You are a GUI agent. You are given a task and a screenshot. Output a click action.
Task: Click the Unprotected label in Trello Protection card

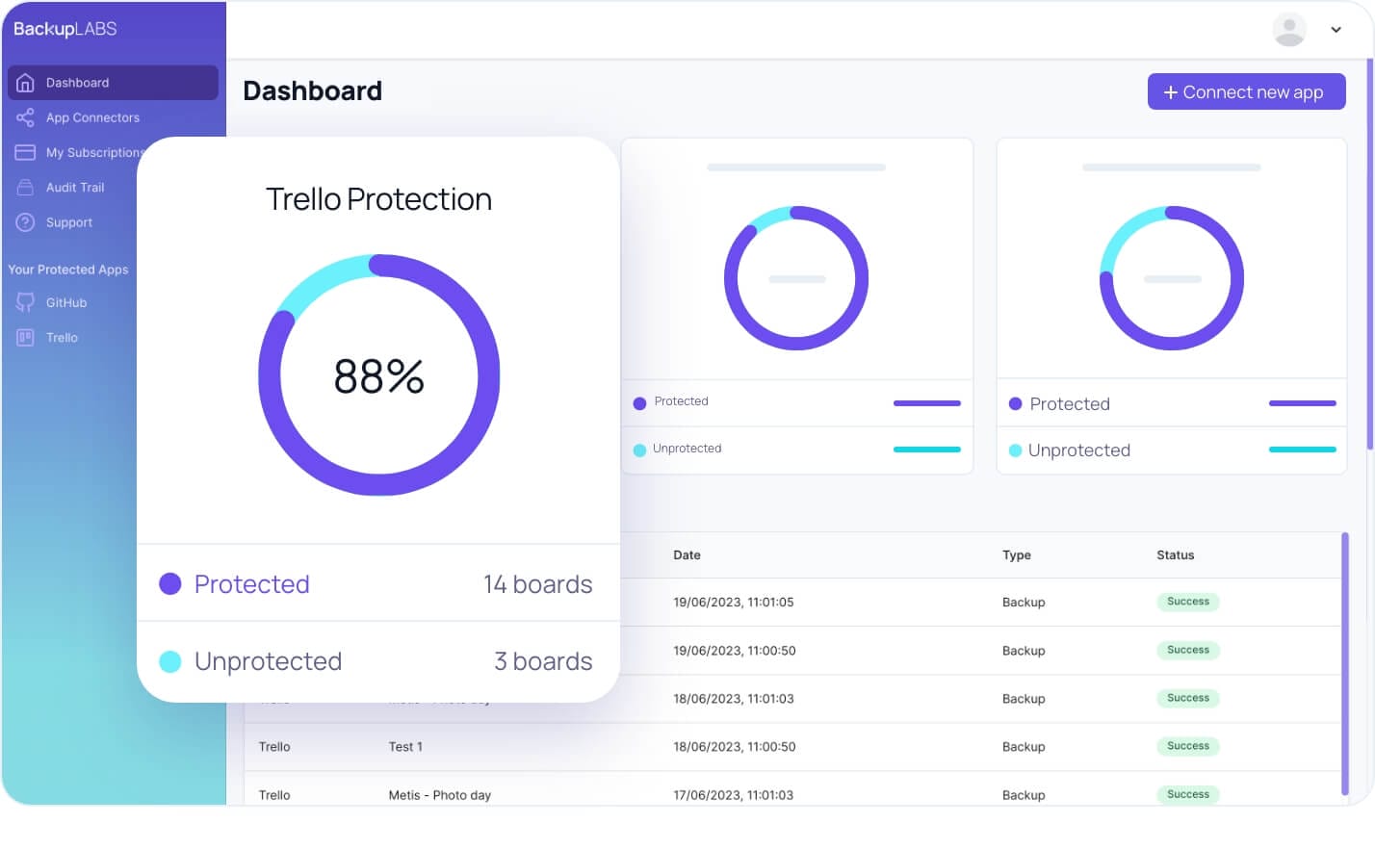point(268,661)
